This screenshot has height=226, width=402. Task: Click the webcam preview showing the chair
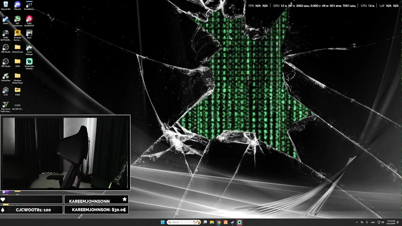(x=65, y=153)
